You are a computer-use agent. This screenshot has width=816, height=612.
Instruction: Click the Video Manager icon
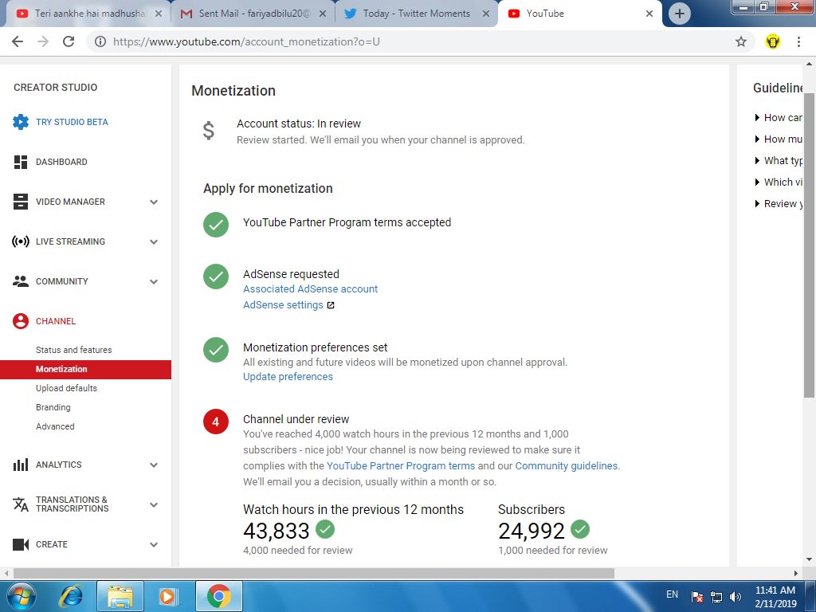pyautogui.click(x=20, y=202)
